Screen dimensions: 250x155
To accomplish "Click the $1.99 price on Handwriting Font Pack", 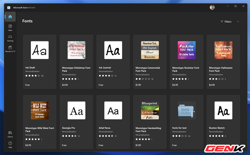I will click(138, 145).
